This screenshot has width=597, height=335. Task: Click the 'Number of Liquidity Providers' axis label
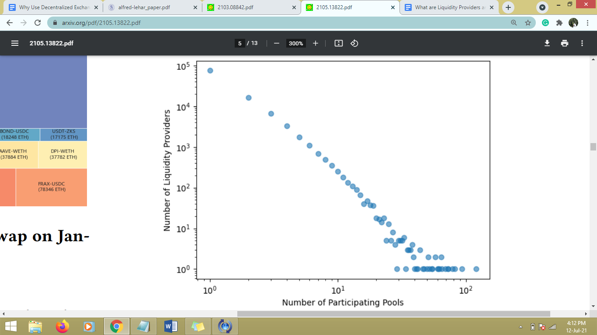[x=167, y=170]
